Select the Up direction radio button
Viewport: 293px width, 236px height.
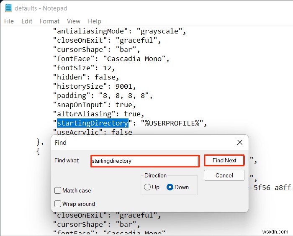click(x=147, y=187)
